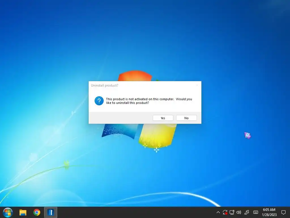The image size is (290, 218).
Task: Open the notification center icon
Action: coord(283,212)
